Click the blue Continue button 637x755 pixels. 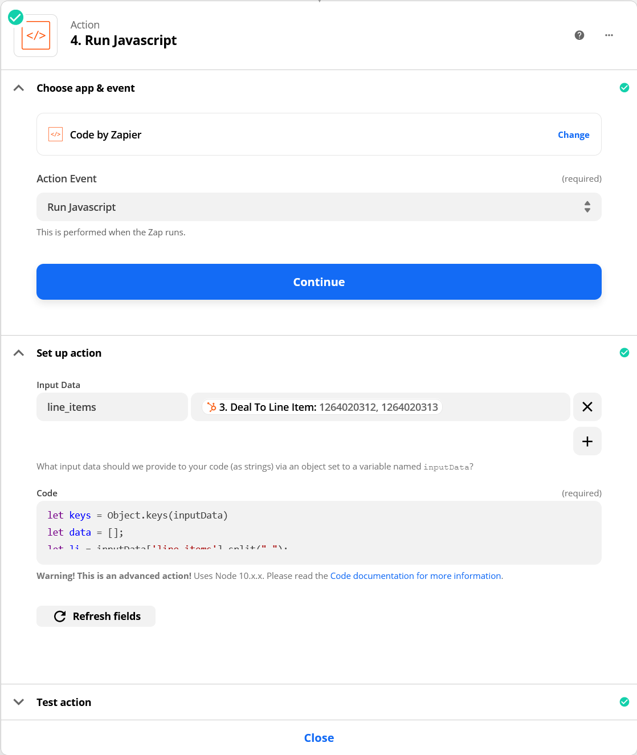[x=319, y=281]
